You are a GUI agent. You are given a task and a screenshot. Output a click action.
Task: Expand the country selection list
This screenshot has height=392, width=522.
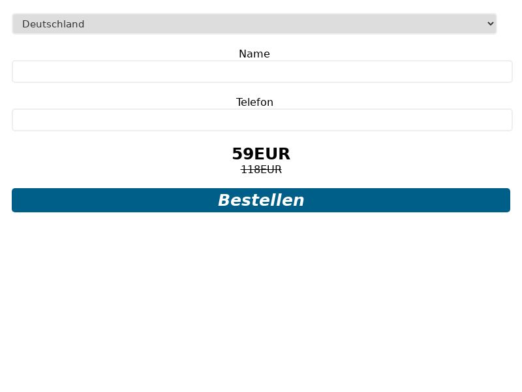254,24
